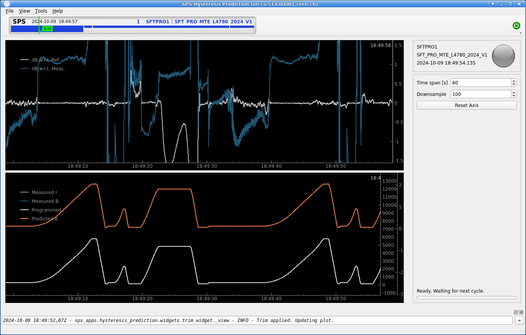Click the keep-above arrow in title bar
Image resolution: width=526 pixels, height=335 pixels.
[493, 4]
